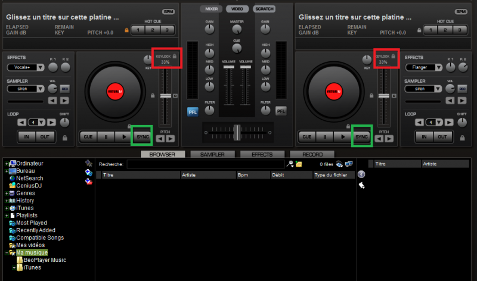Click the crossfader handle
Screen dimensions: 477x281
(237, 132)
